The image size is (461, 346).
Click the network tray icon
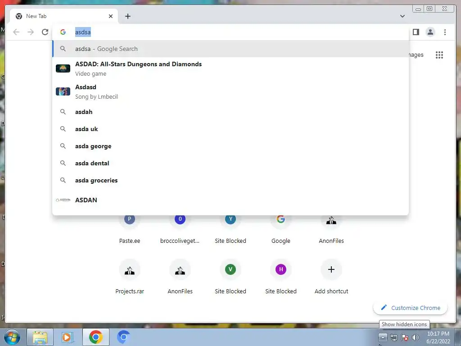pyautogui.click(x=393, y=337)
